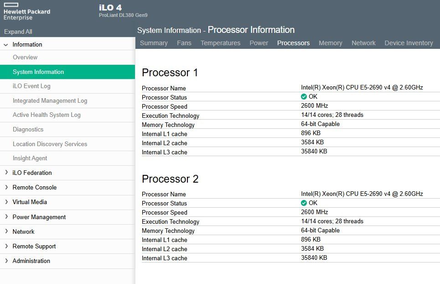Click Processor 2 14/14 cores; 28 threads value

pyautogui.click(x=332, y=221)
